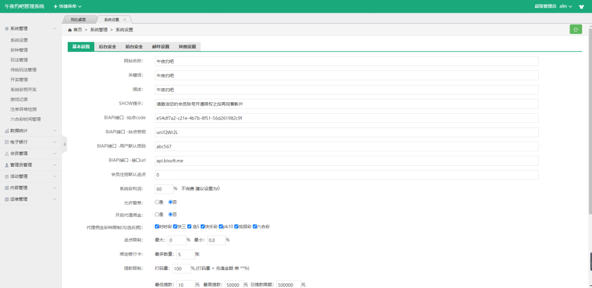Open the 快捷菜单 dropdown in header
Screen dimensions: 592x288
67,6
